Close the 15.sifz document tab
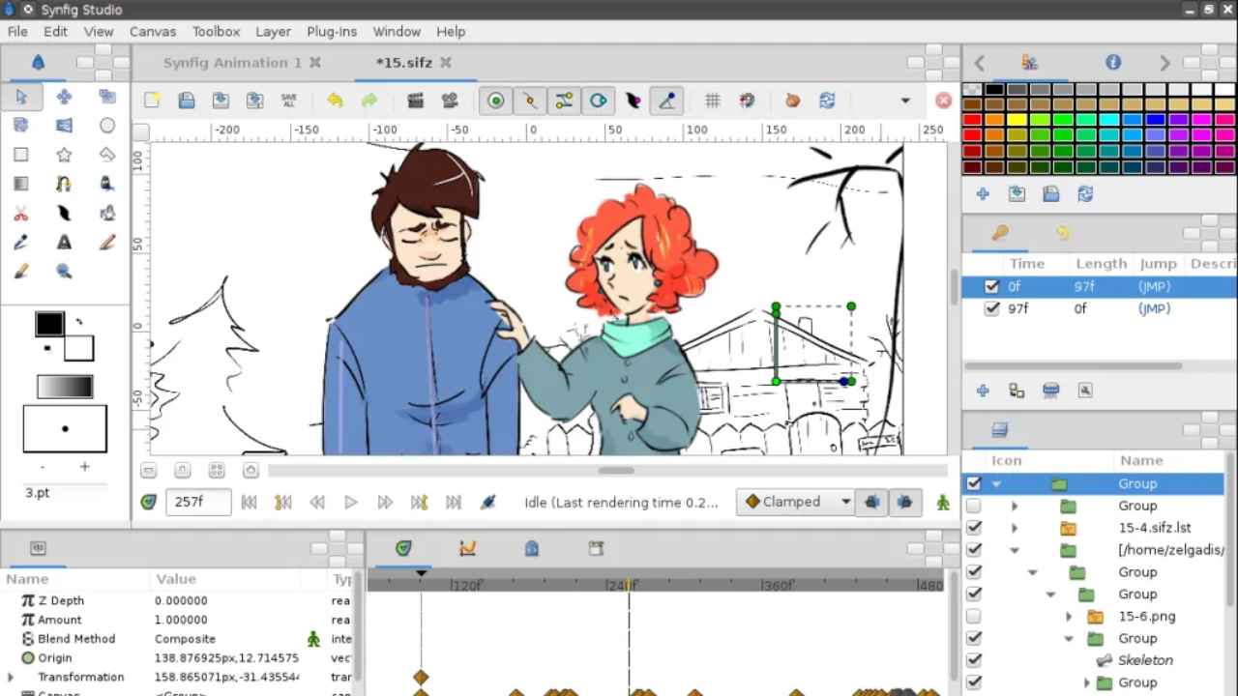1238x696 pixels. [x=446, y=62]
